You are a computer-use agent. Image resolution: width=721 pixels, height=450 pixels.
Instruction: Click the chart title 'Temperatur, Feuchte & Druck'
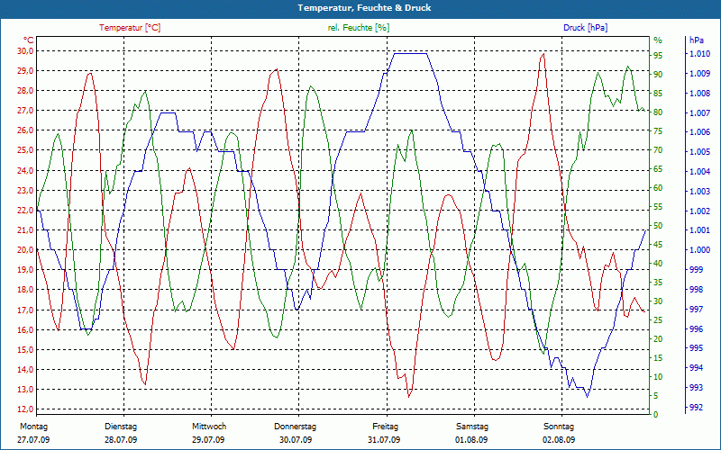364,8
